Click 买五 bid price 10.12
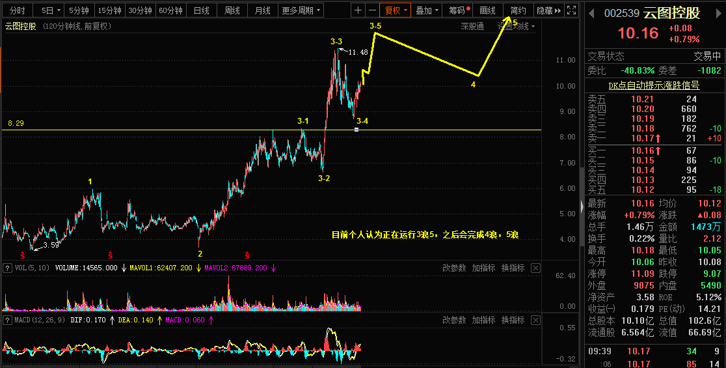 [x=643, y=190]
